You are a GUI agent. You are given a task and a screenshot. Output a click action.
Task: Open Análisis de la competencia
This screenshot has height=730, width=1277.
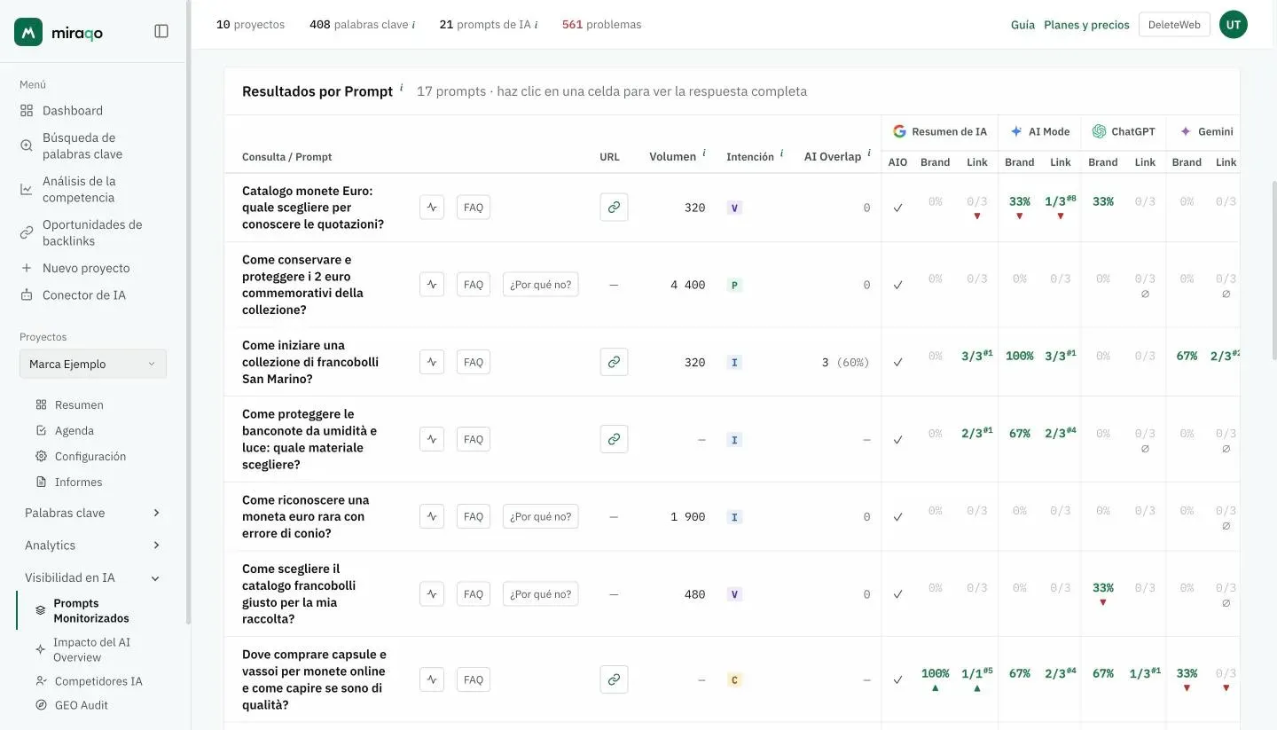click(x=79, y=189)
